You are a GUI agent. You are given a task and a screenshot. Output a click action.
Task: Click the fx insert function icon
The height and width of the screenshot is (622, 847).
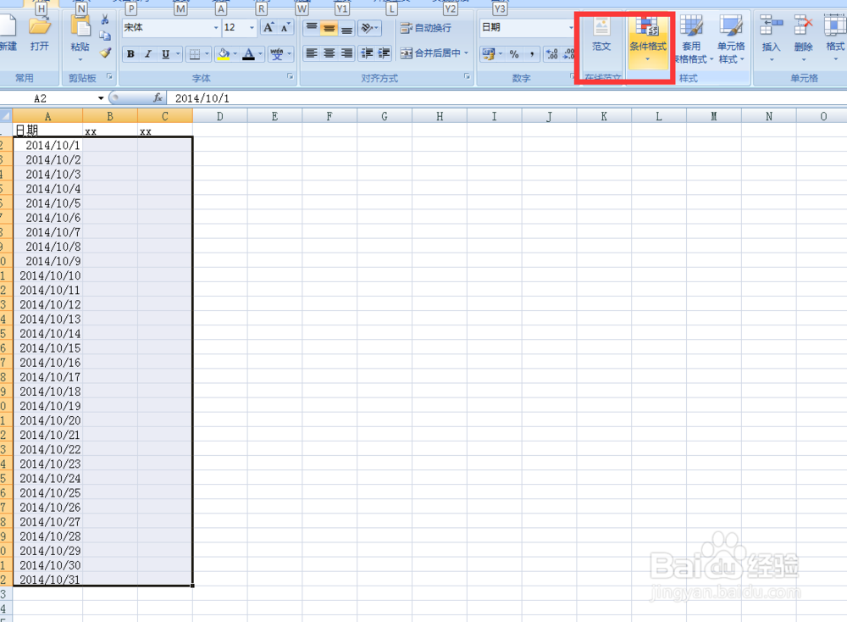pos(158,97)
